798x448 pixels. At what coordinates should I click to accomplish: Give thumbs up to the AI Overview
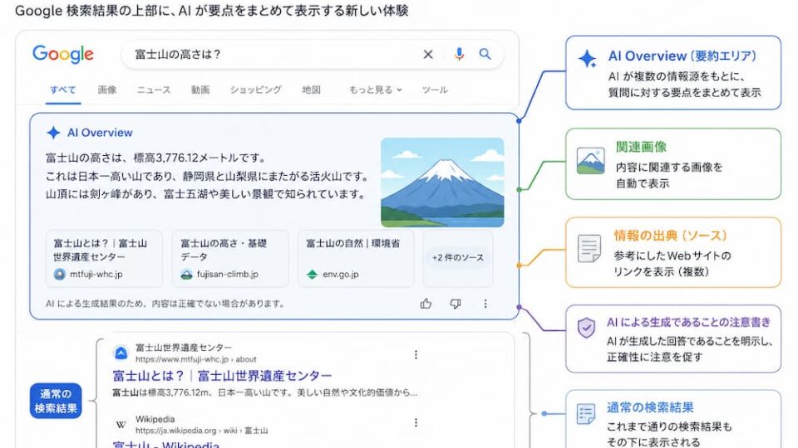[426, 304]
